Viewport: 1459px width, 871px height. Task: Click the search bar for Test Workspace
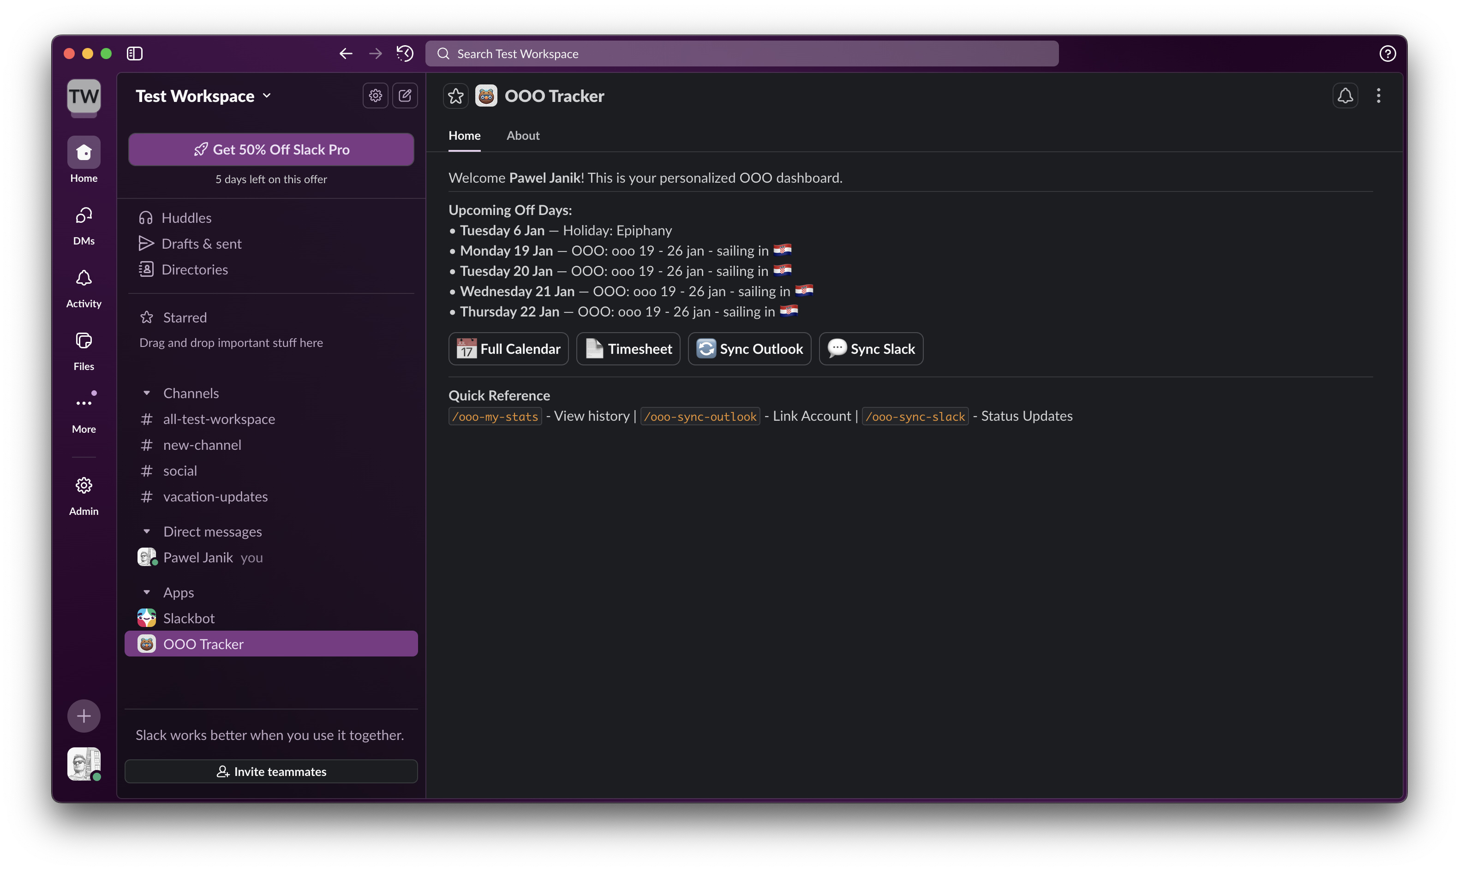click(742, 54)
